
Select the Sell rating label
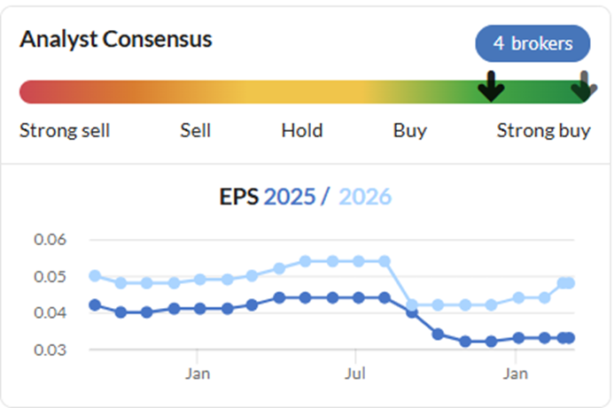(x=195, y=131)
